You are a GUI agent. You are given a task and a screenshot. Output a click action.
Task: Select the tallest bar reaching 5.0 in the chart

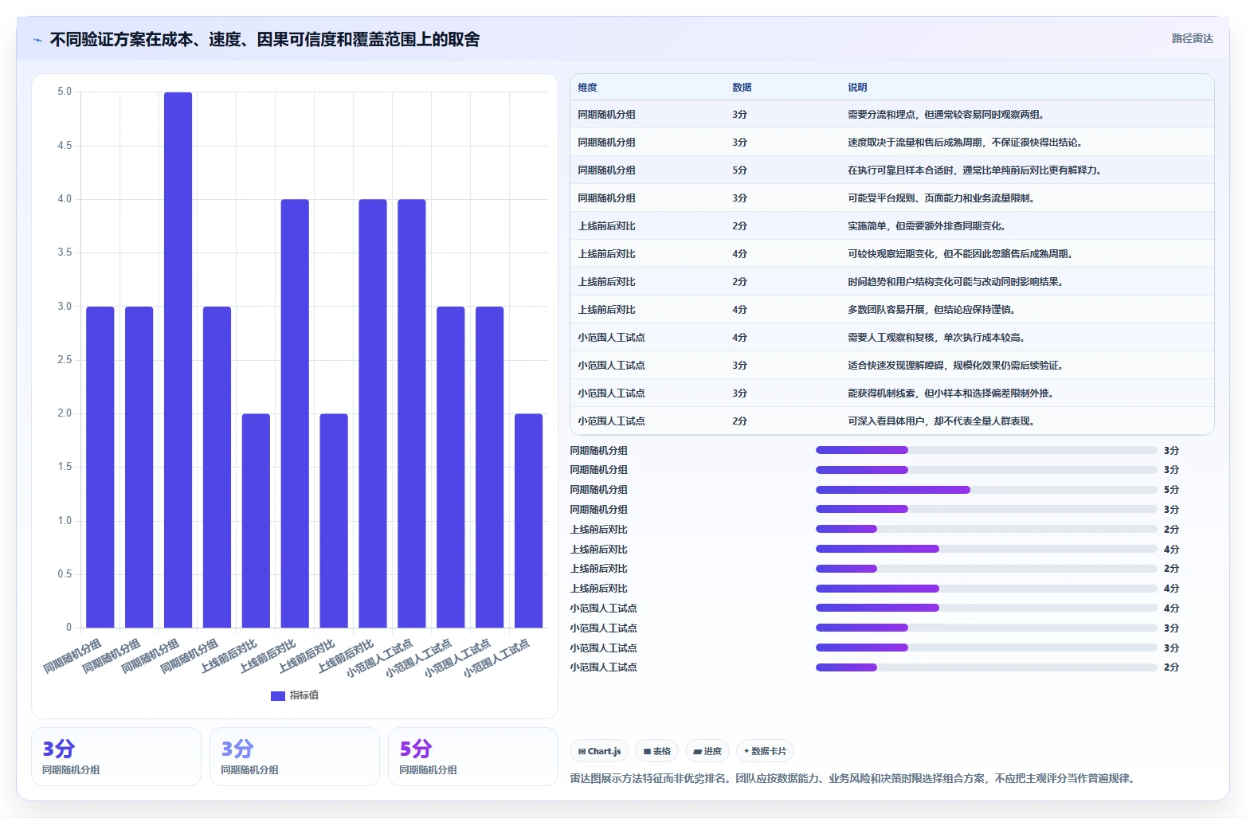tap(178, 360)
